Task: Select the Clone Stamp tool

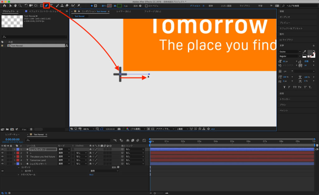Action: click(x=62, y=6)
